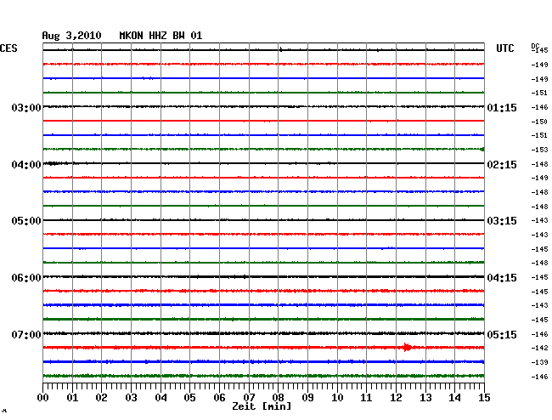This screenshot has width=552, height=420.
Task: Click minute tick label '01' on axis
Action: (72, 398)
